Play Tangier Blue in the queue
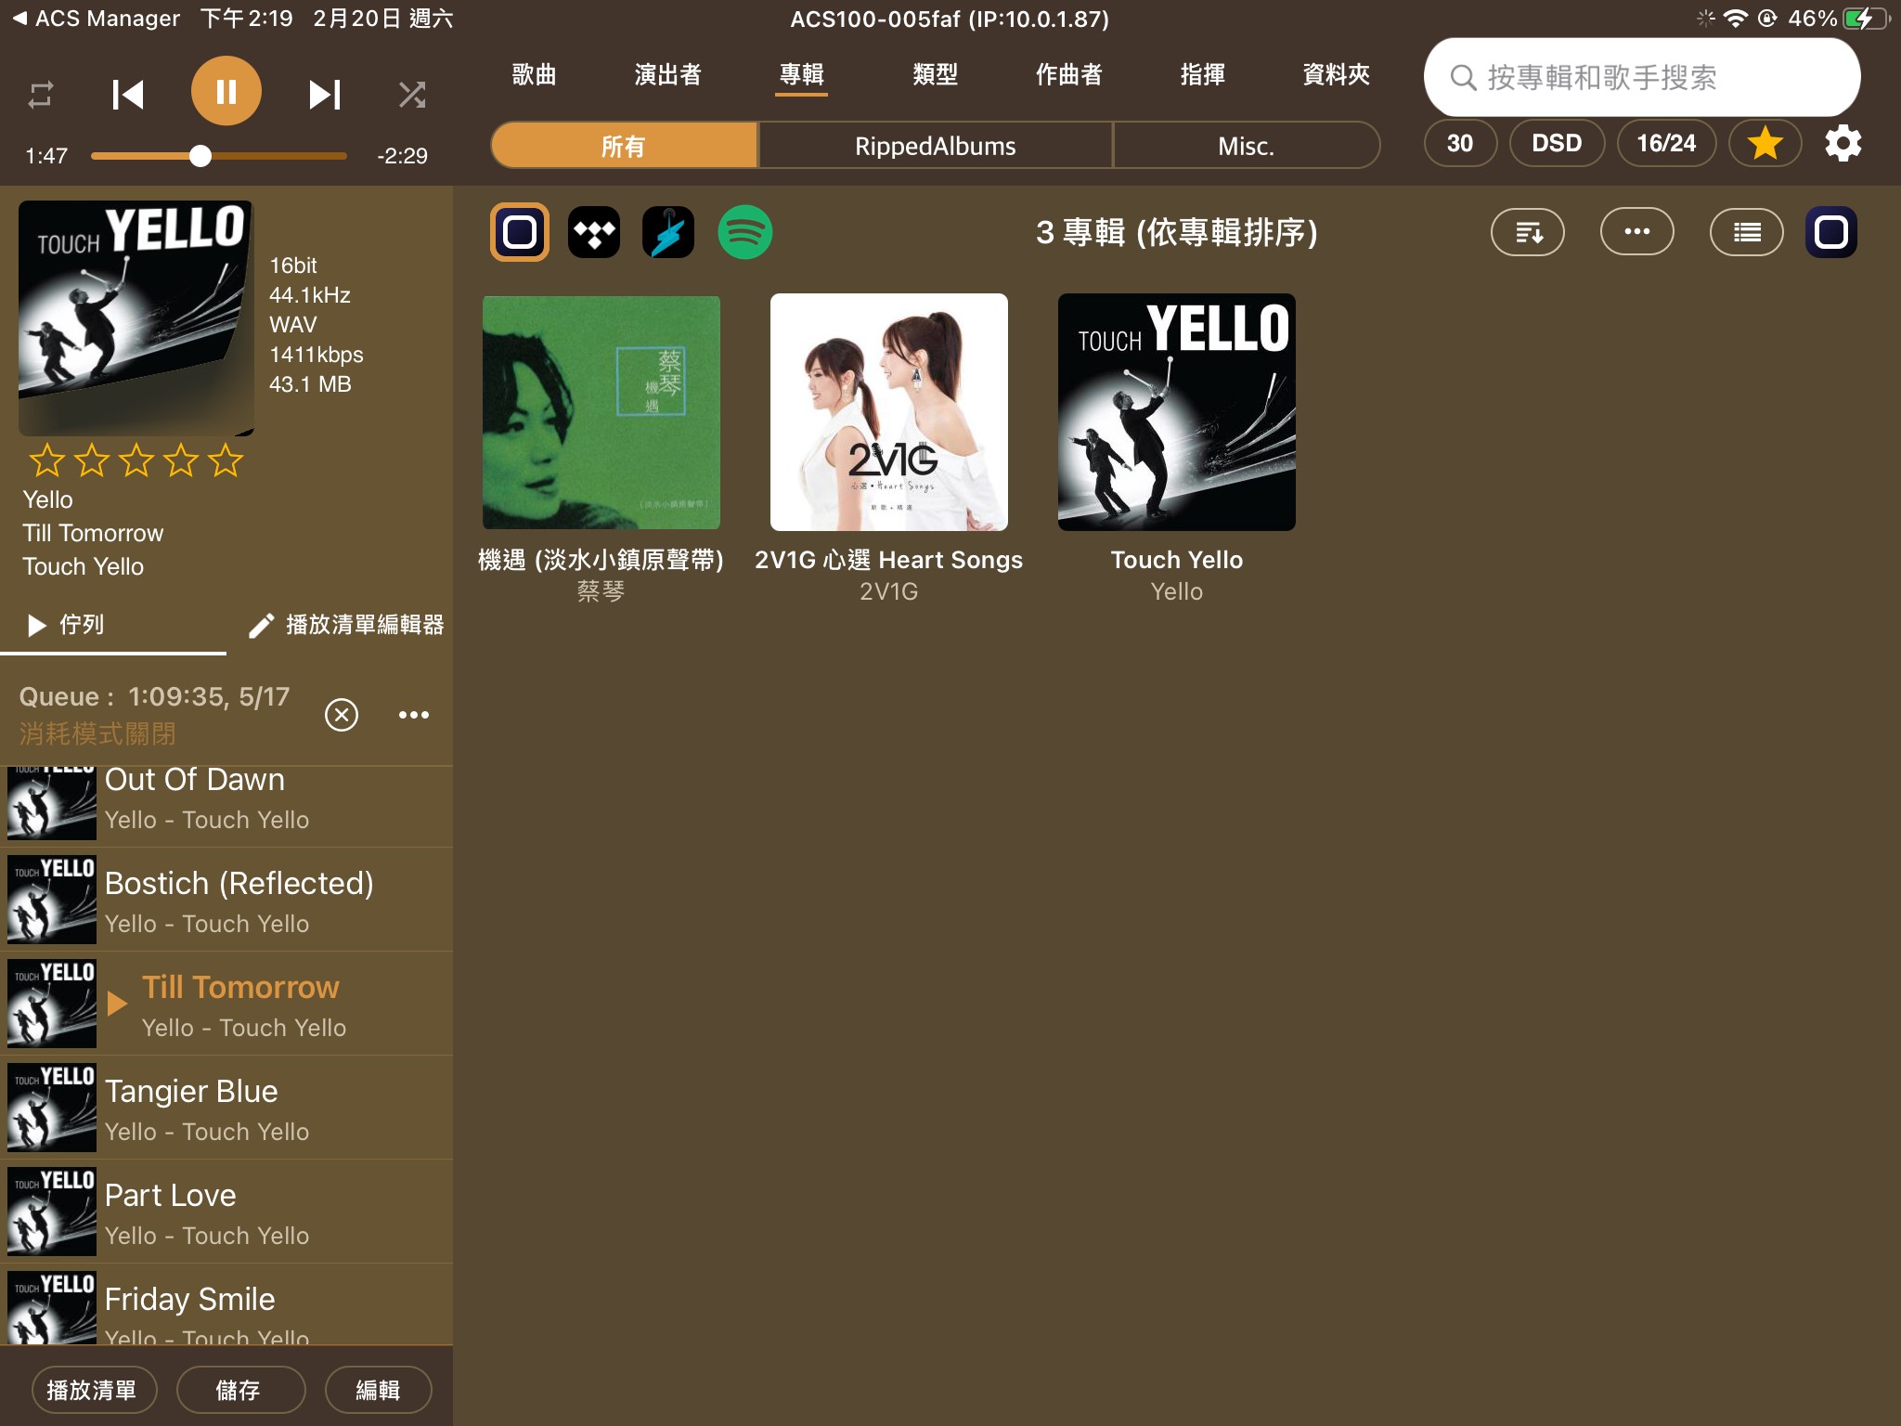Image resolution: width=1901 pixels, height=1426 pixels. point(226,1108)
